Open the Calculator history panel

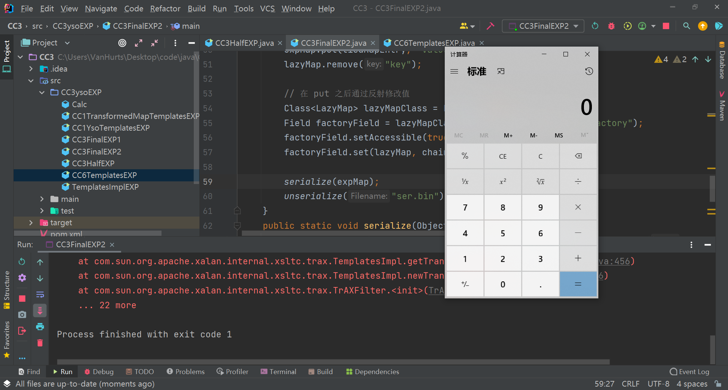click(589, 71)
